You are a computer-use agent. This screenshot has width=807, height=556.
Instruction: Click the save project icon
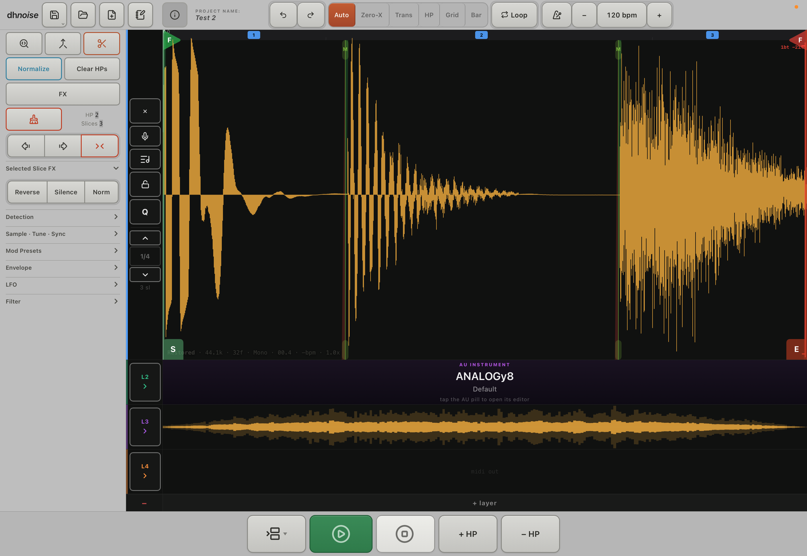pos(54,15)
